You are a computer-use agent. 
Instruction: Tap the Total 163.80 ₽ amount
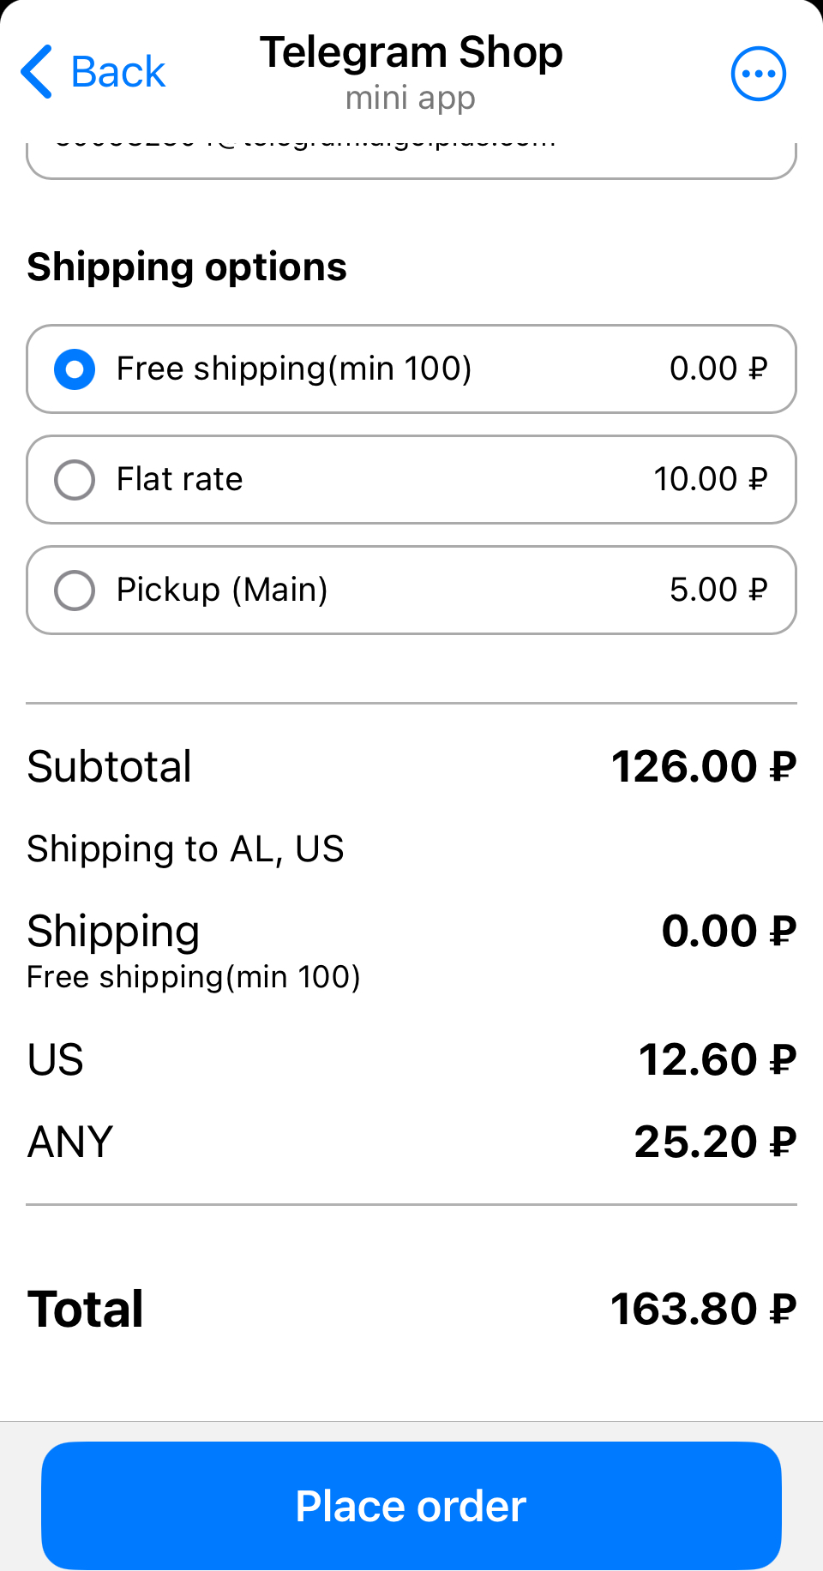[x=703, y=1310]
